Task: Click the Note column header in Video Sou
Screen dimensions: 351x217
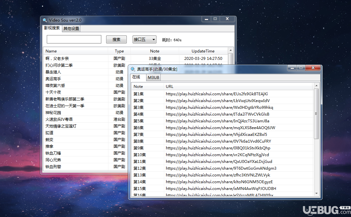Action: [155, 51]
